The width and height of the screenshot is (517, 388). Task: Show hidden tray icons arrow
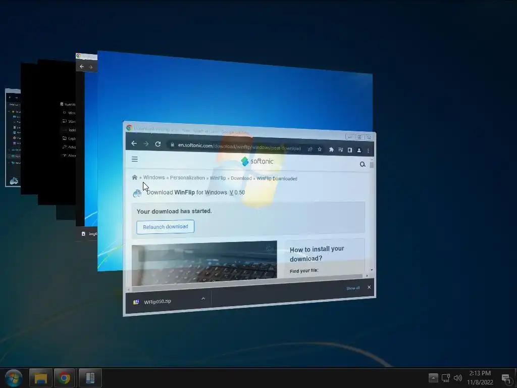[433, 378]
